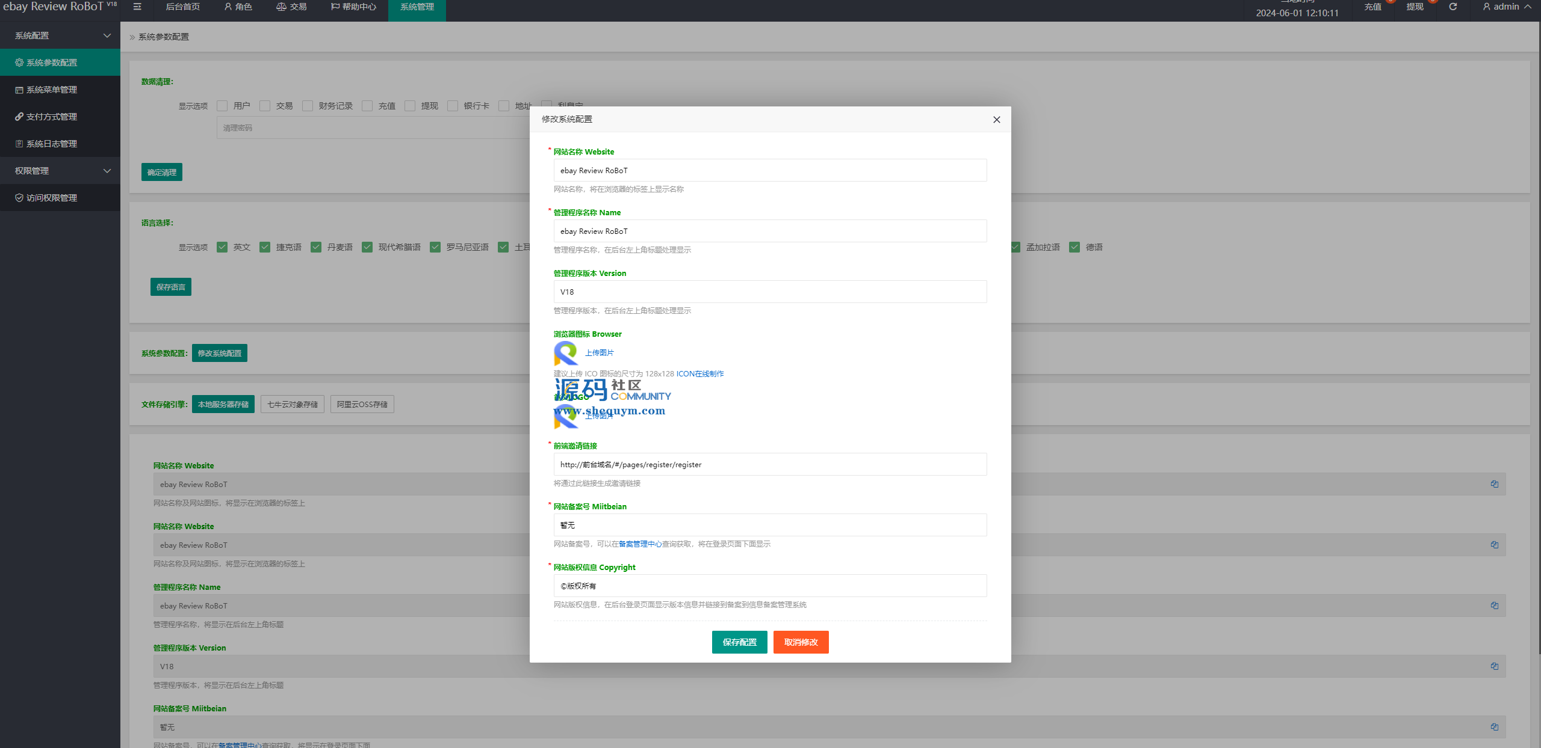Edit the 网站名称 Website field in dialog
Screen dimensions: 1541x748
click(770, 170)
